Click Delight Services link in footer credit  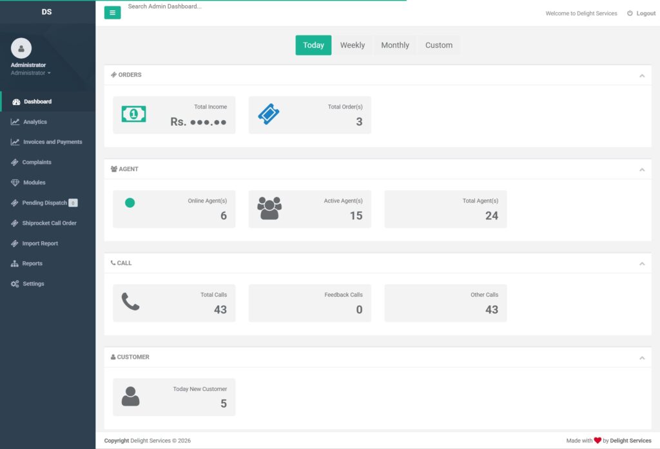click(630, 441)
